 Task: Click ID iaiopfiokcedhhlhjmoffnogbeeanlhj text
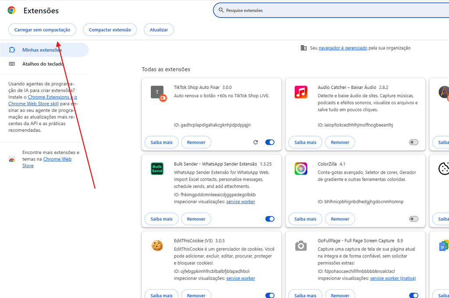click(355, 125)
